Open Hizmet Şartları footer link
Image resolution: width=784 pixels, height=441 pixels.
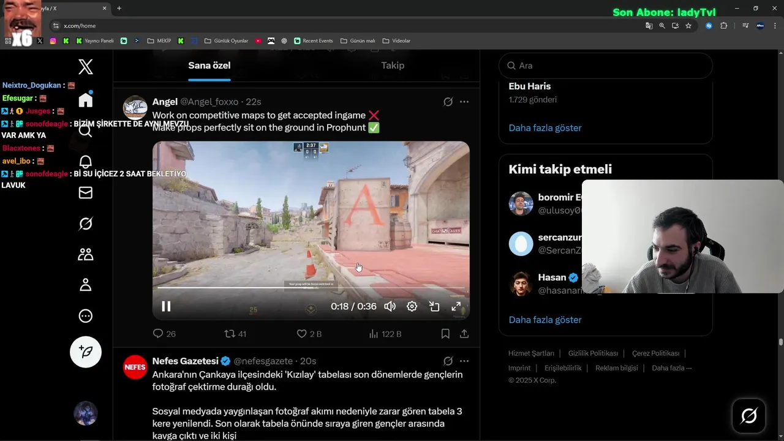[531, 353]
